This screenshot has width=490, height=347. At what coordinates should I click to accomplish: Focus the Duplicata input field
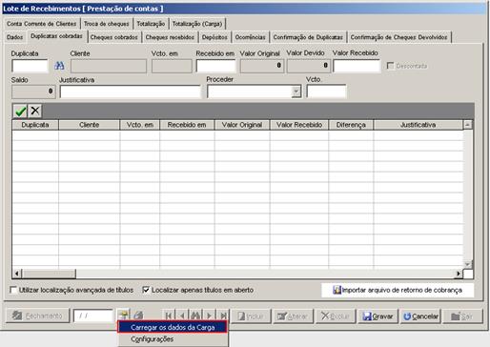click(x=30, y=66)
